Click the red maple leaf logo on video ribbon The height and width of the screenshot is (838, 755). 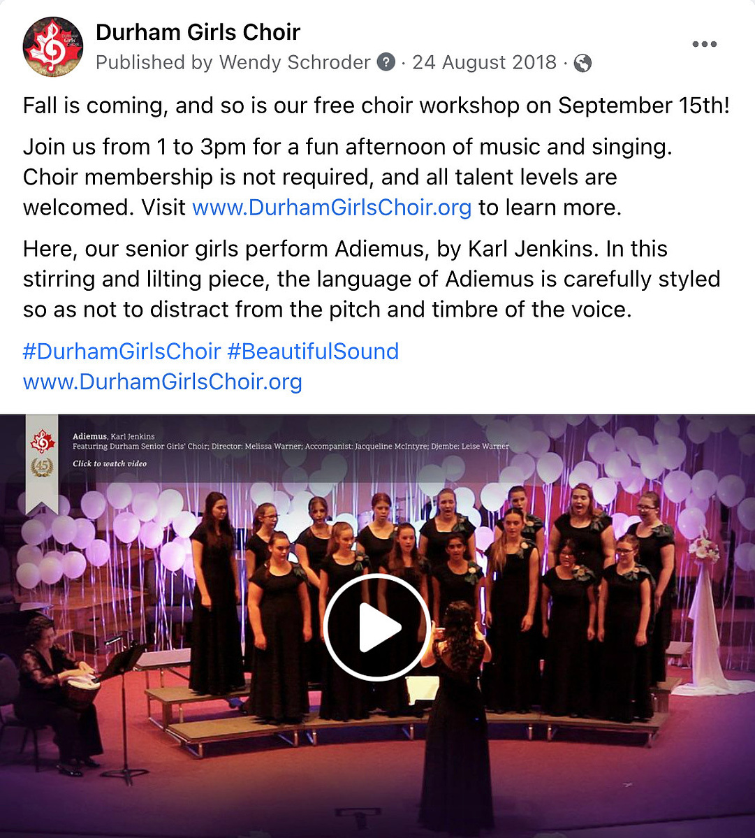coord(42,442)
